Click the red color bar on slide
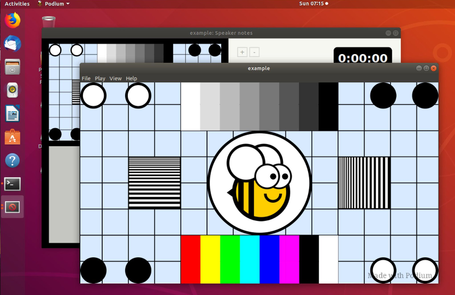The width and height of the screenshot is (455, 295). pyautogui.click(x=191, y=260)
